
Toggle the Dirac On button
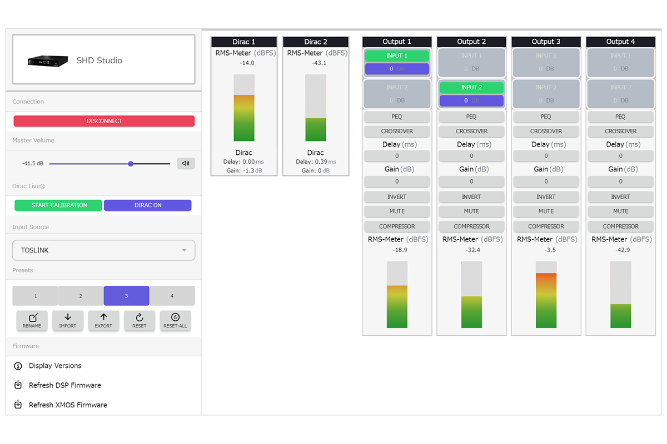click(148, 205)
